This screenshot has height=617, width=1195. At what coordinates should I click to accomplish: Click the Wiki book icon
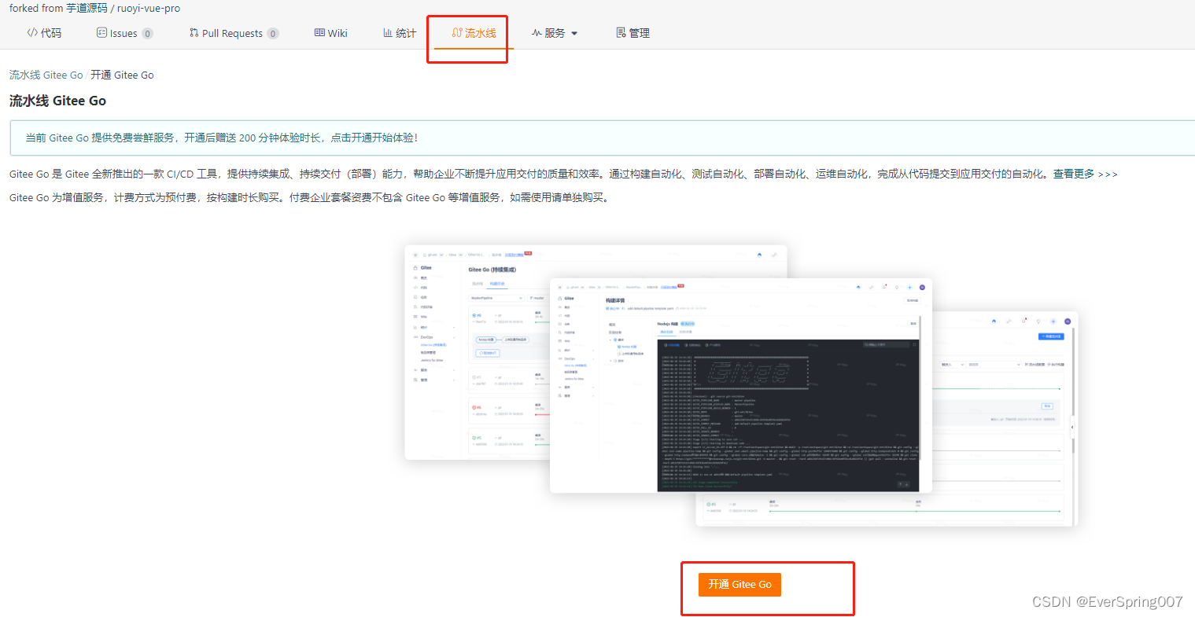coord(319,32)
